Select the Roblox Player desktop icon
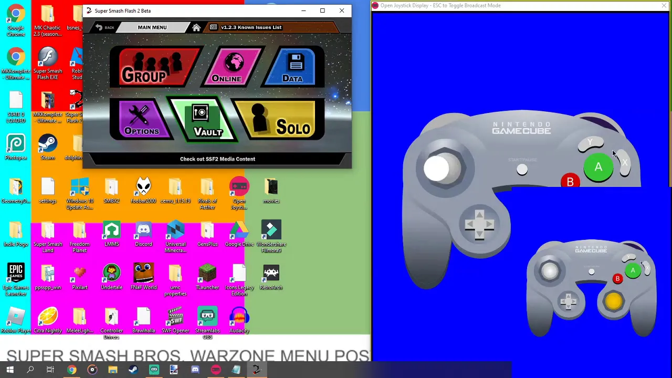Viewport: 672px width, 378px height. [16, 320]
